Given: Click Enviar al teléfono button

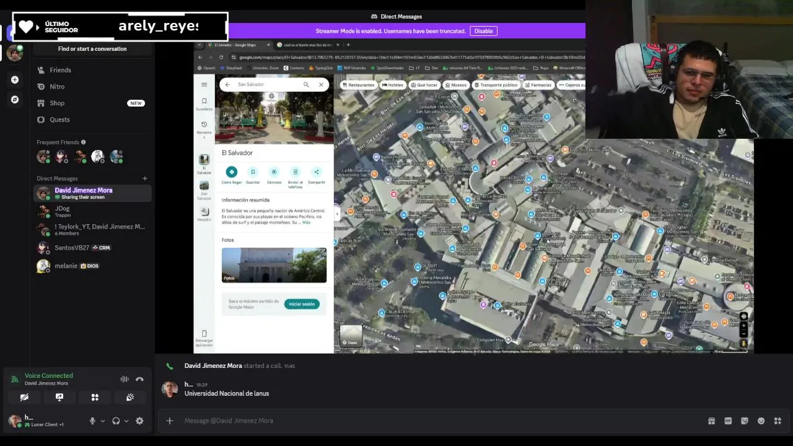Looking at the screenshot, I should [x=296, y=177].
